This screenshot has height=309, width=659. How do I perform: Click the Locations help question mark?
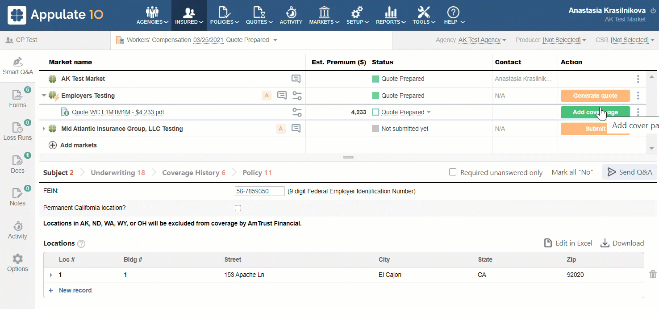(x=81, y=244)
